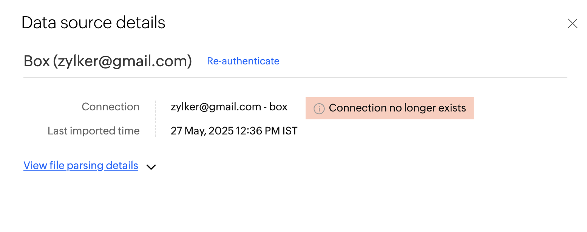Click the 'Connection' field label
The height and width of the screenshot is (232, 587).
(110, 107)
